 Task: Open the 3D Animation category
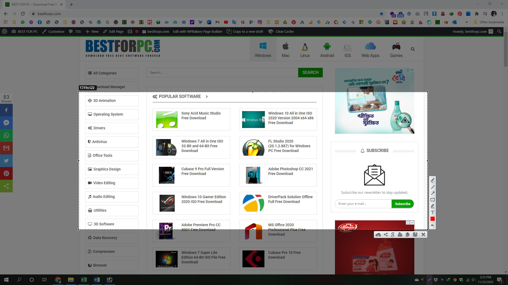click(x=112, y=101)
